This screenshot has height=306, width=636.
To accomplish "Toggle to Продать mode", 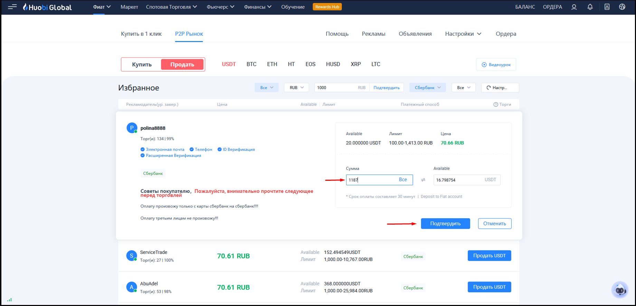I will click(x=182, y=65).
